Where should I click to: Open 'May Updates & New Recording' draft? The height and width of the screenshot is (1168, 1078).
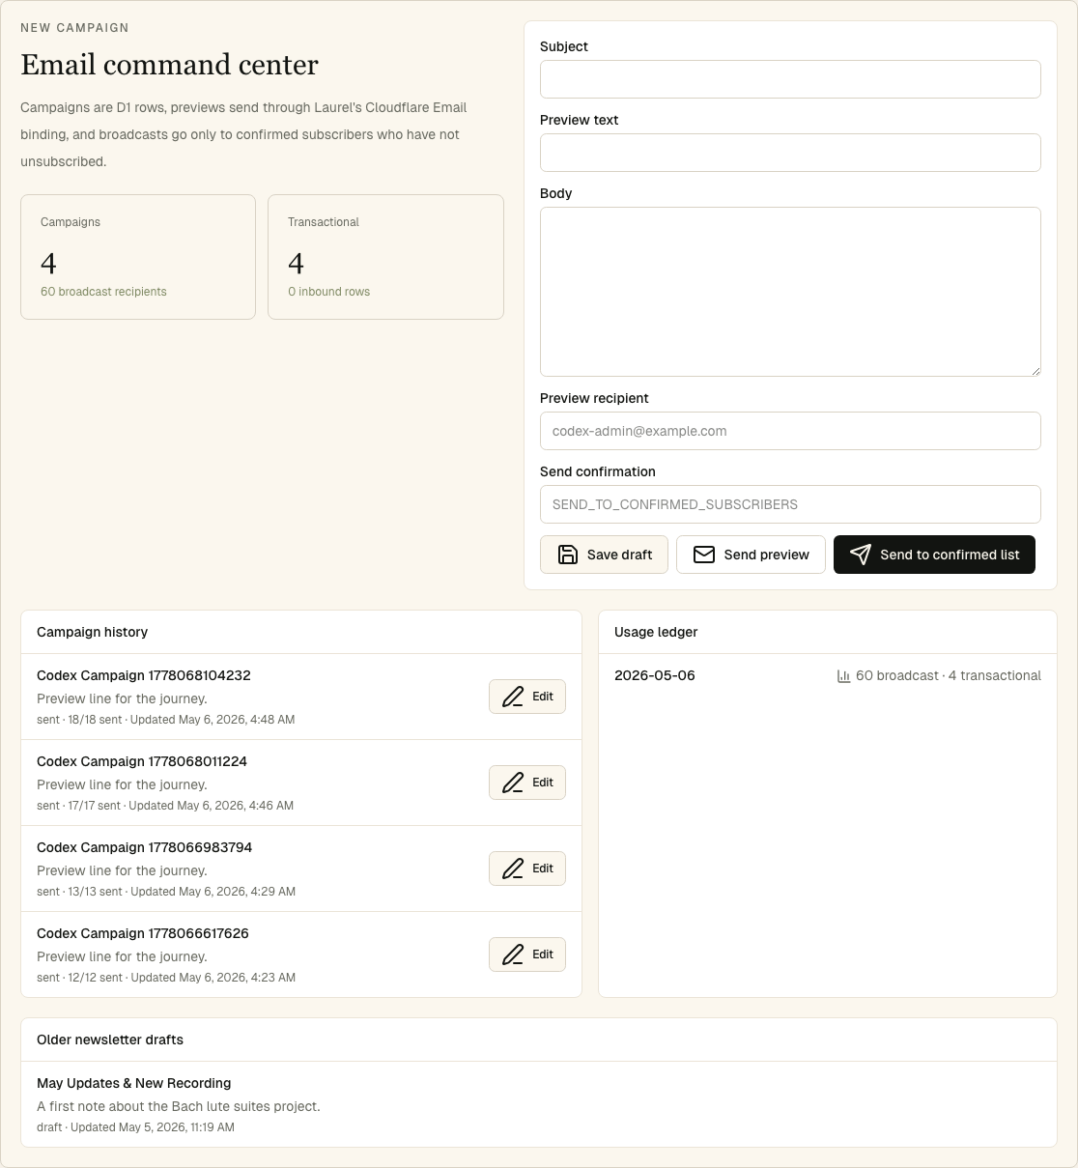pyautogui.click(x=134, y=1083)
